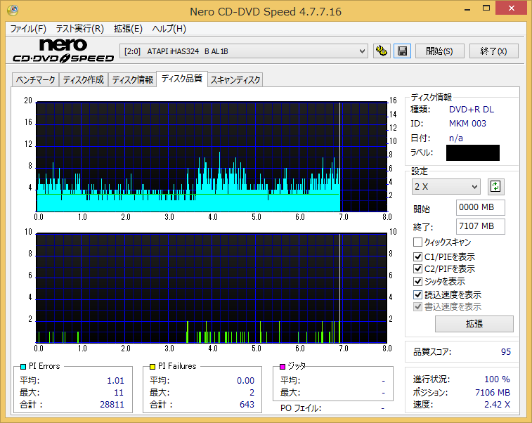Viewport: 532px width, 423px height.
Task: Click the PI Errors average 1.01
Action: [115, 381]
